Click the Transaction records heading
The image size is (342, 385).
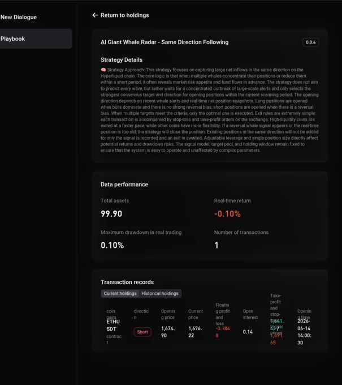[x=127, y=282]
